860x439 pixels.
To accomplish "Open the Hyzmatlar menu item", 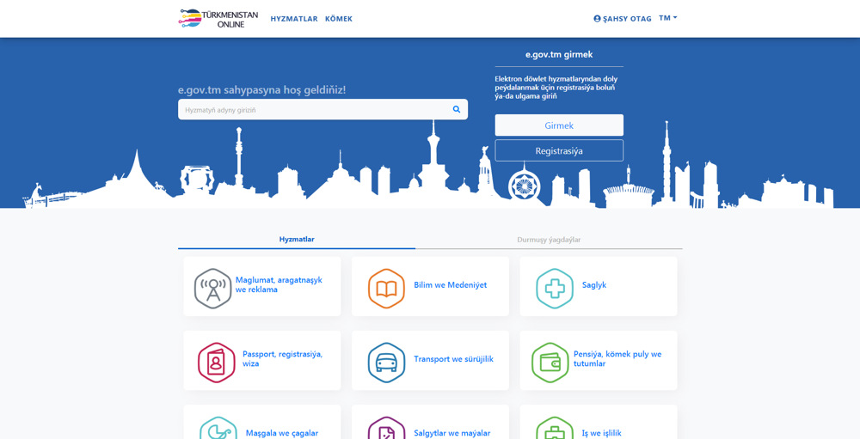I will [x=294, y=19].
